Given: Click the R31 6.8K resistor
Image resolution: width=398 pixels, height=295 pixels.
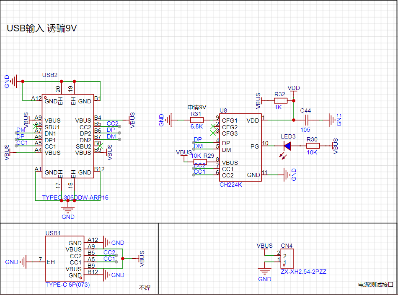Looking at the screenshot, I should point(197,120).
